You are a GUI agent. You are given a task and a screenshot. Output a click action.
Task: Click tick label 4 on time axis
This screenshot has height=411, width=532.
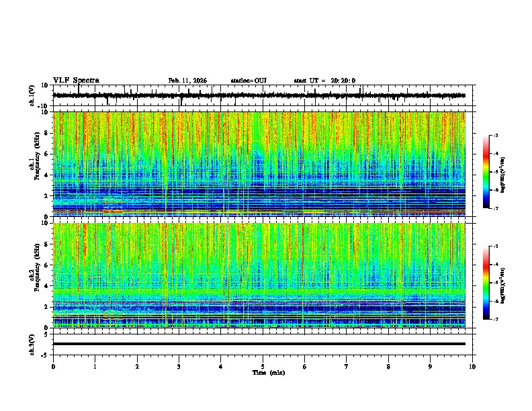221,367
